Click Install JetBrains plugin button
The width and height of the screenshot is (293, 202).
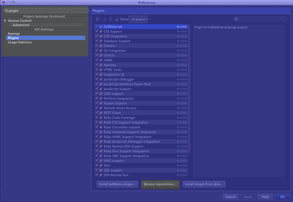[117, 184]
